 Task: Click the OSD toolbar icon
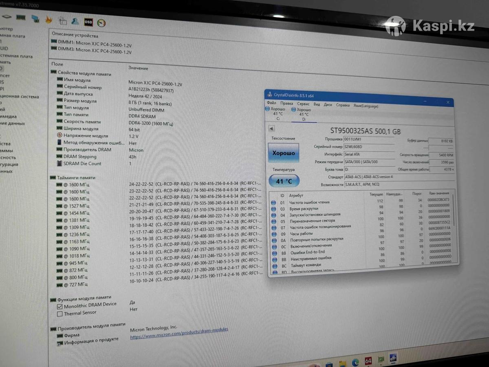point(88,22)
